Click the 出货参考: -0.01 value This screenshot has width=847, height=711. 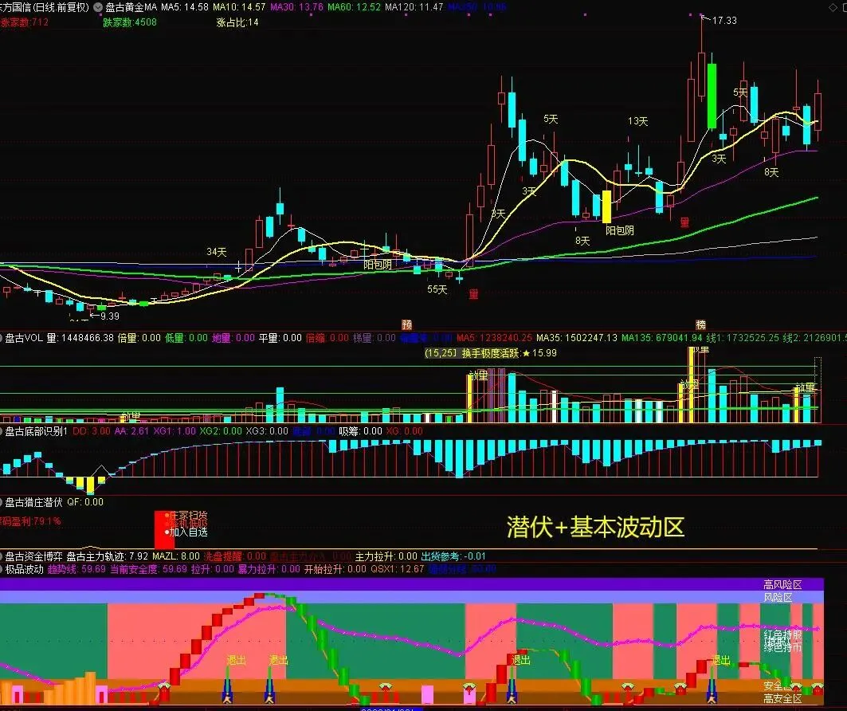453,556
